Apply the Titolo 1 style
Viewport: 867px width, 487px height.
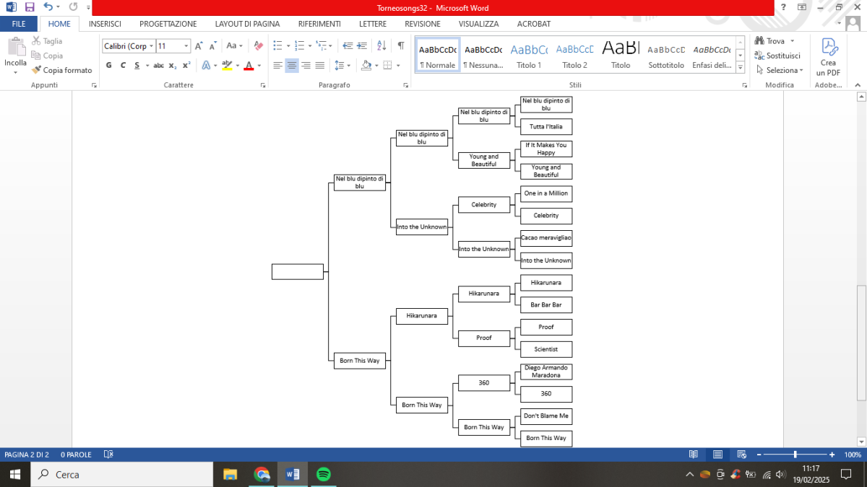(x=529, y=56)
